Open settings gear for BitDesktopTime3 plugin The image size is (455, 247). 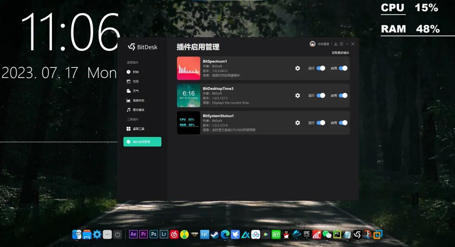click(x=297, y=96)
